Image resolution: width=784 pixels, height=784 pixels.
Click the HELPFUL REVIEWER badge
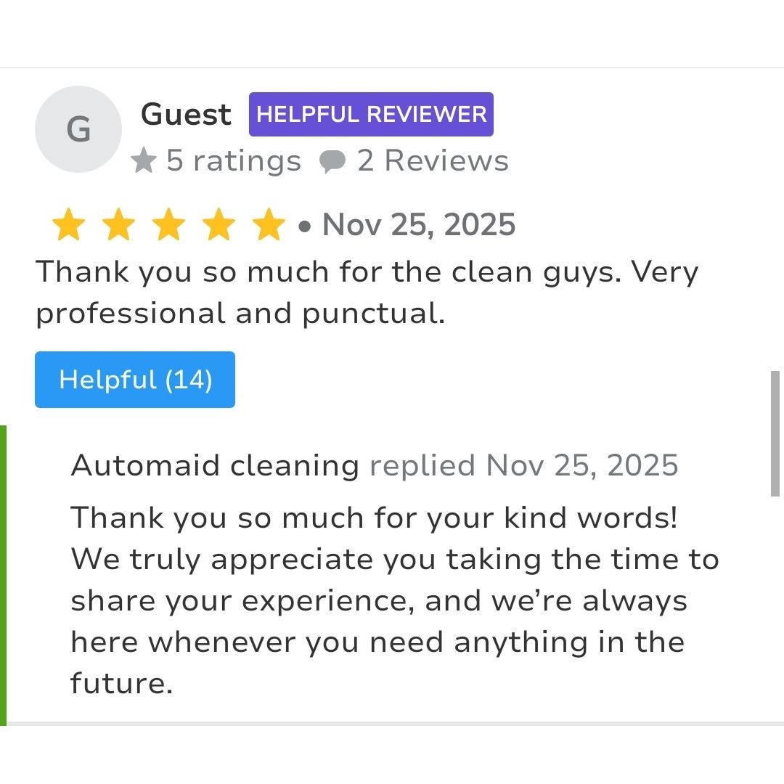371,115
